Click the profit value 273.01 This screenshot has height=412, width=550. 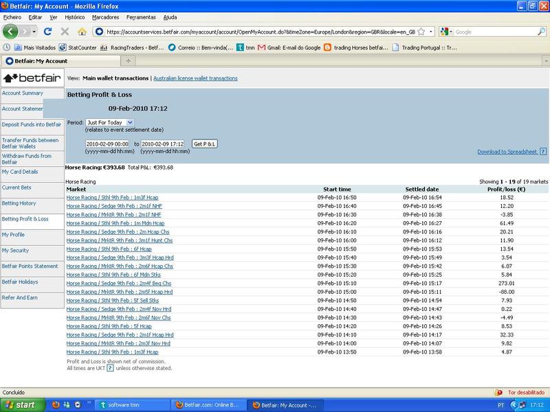[x=506, y=283]
